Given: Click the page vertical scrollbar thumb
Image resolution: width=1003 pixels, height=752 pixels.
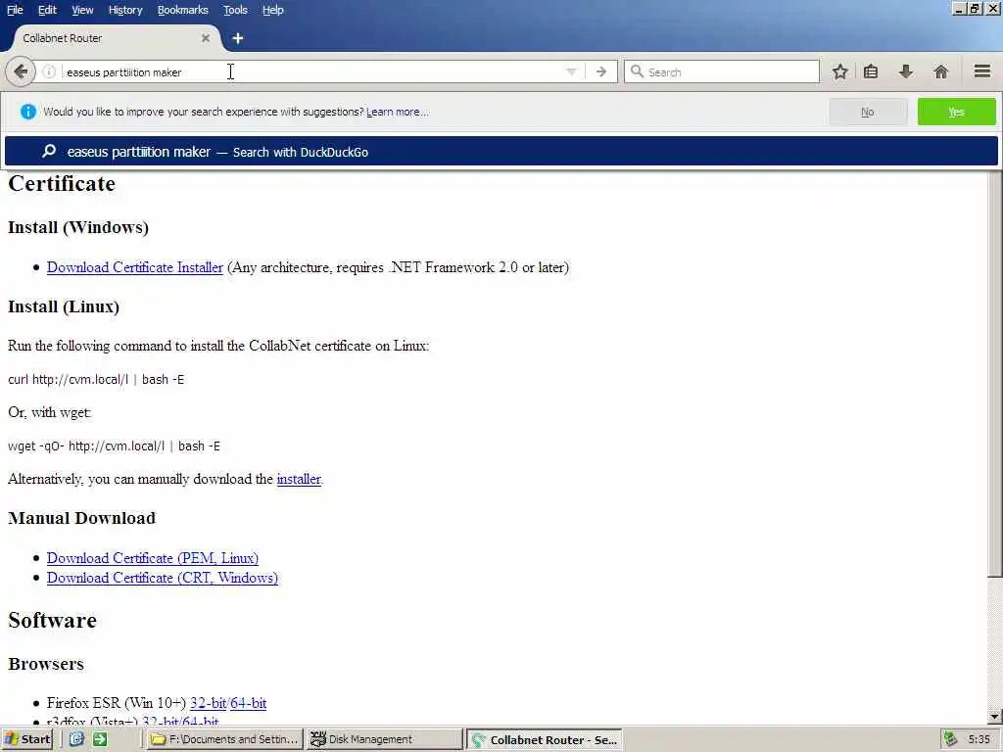Looking at the screenshot, I should [x=995, y=374].
